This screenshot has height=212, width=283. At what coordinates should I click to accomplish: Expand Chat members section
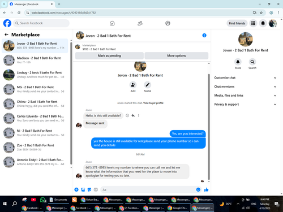[245, 86]
